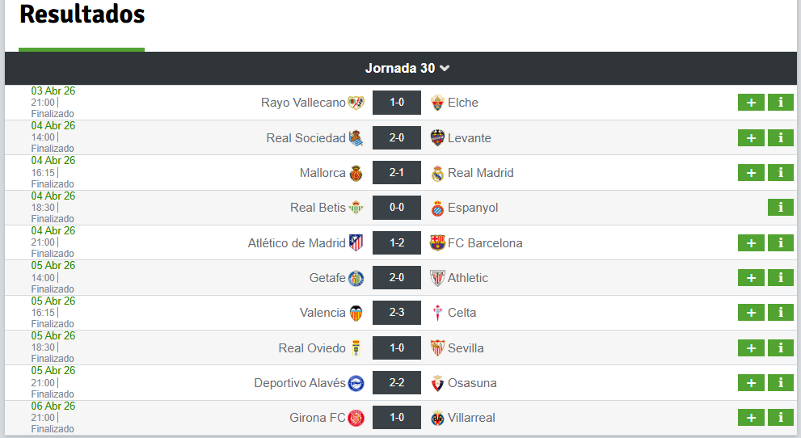Click the 2-3 Valencia vs Celta score
801x438 pixels.
pos(397,313)
